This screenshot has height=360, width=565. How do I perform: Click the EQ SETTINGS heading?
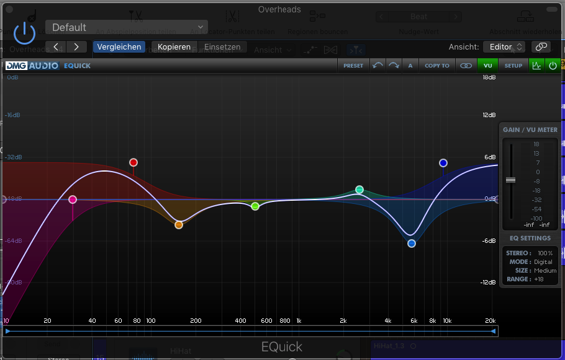[x=530, y=239]
